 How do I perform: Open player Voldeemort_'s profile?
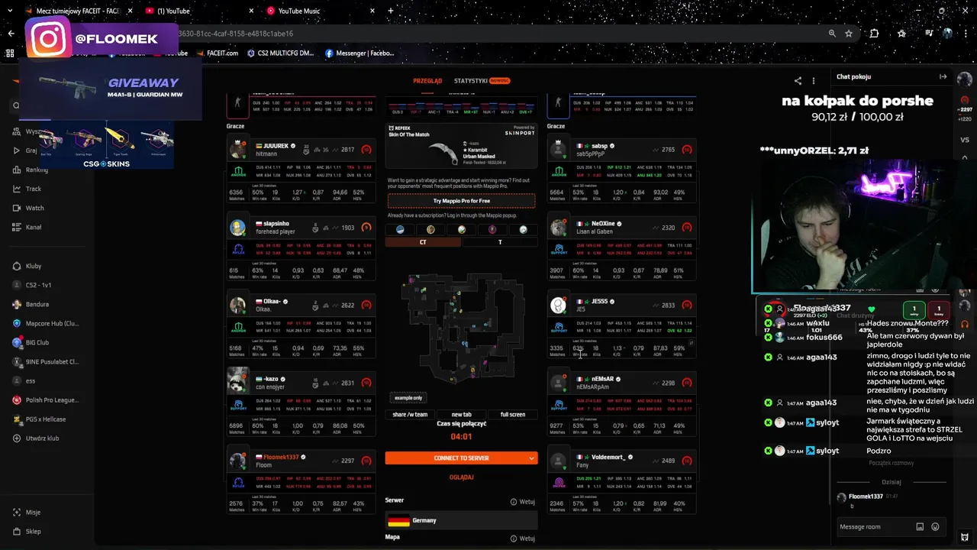pos(608,457)
